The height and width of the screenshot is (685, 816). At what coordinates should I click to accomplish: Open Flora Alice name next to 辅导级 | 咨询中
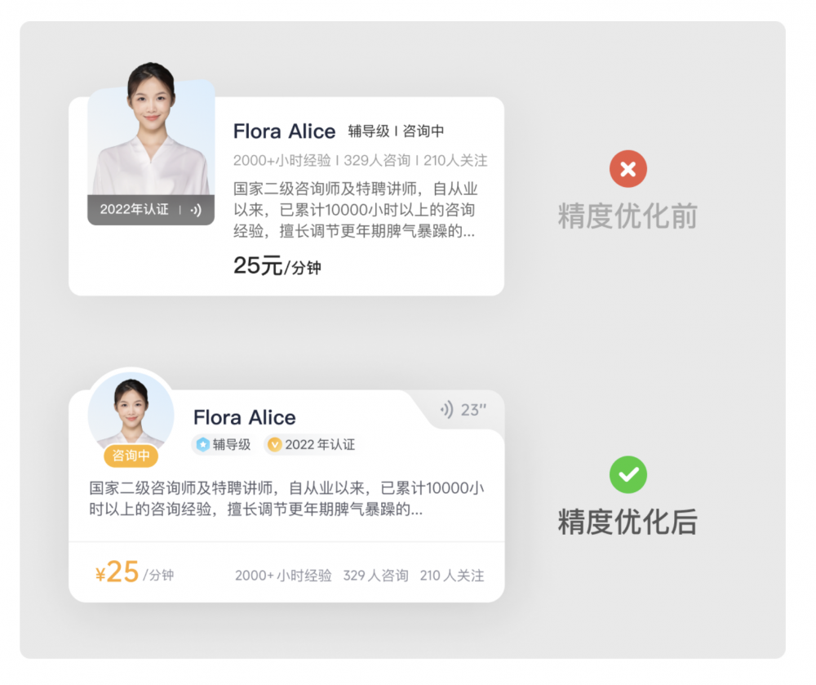click(x=284, y=131)
